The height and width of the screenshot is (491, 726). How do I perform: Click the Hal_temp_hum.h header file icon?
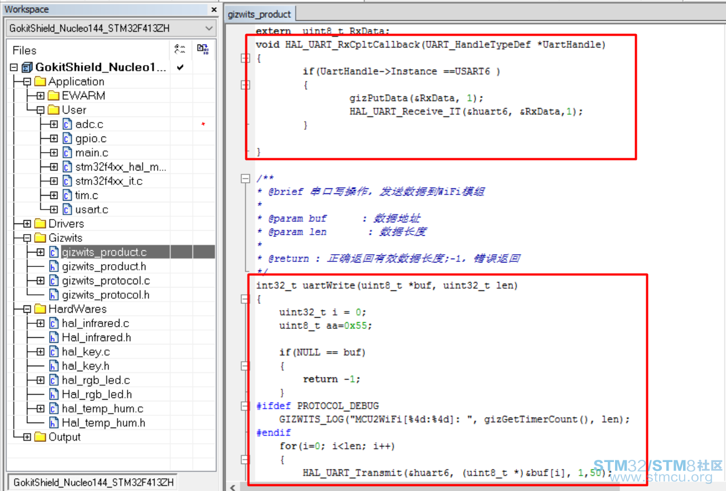pyautogui.click(x=54, y=423)
